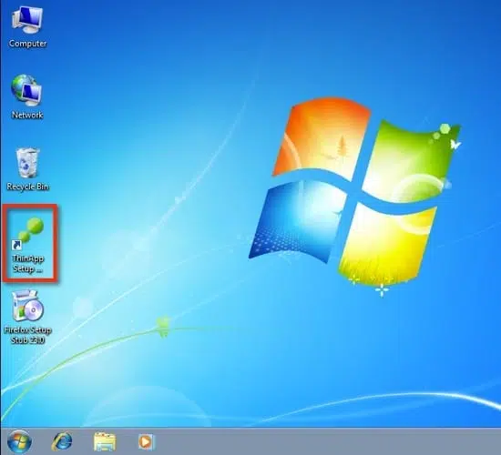Click the "Computer" text label

pos(28,44)
